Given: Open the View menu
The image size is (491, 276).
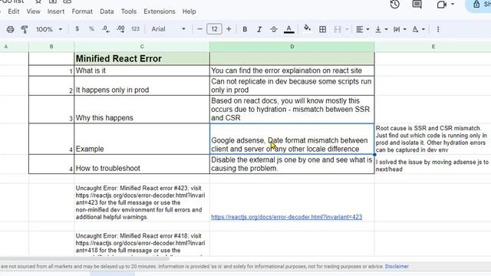Looking at the screenshot, I should 33,11.
